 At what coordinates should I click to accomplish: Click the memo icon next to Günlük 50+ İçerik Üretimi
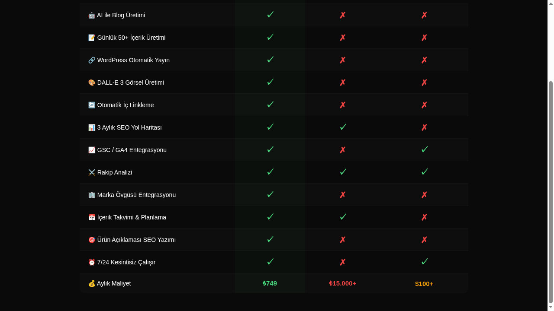coord(92,38)
